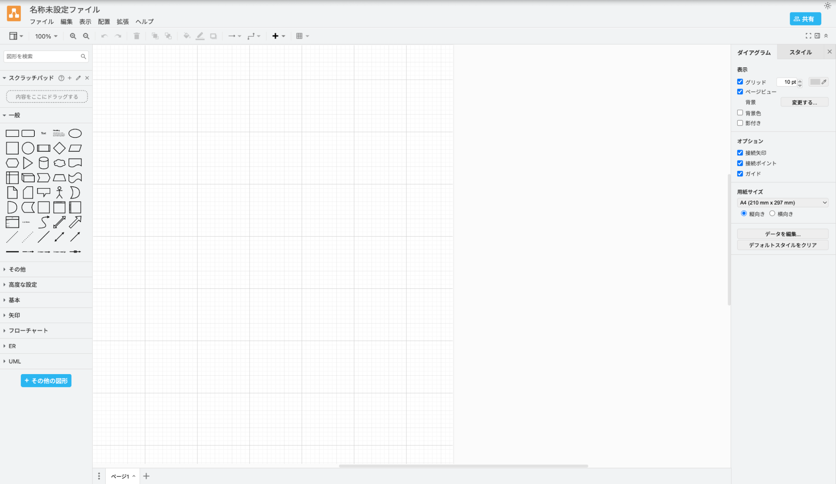Toggle the ページビュー checkbox

click(x=740, y=92)
